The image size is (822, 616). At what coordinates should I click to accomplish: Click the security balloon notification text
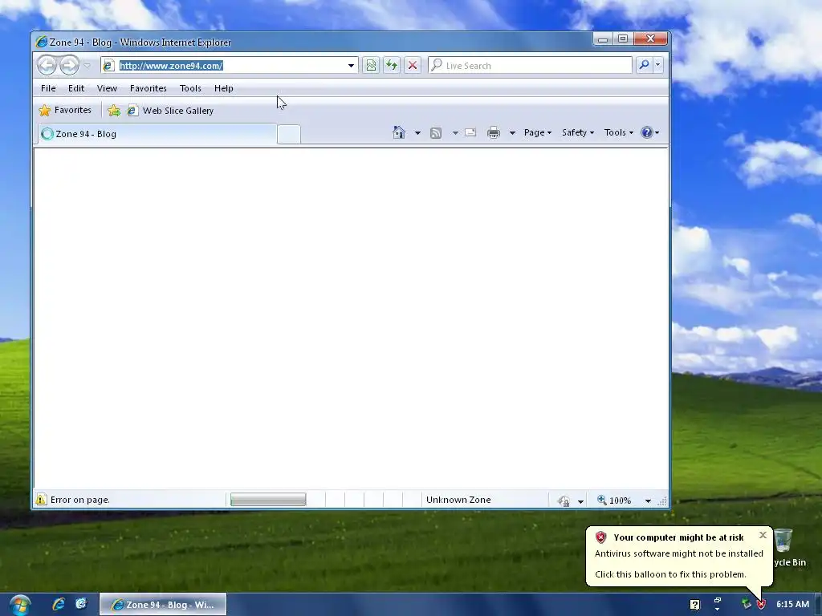pyautogui.click(x=679, y=564)
